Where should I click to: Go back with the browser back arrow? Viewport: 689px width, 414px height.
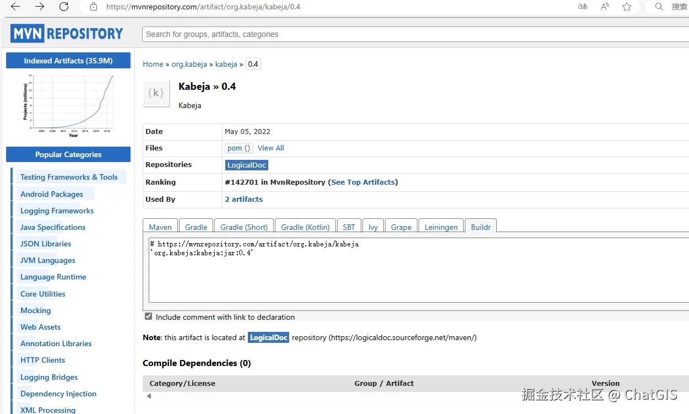pyautogui.click(x=15, y=7)
